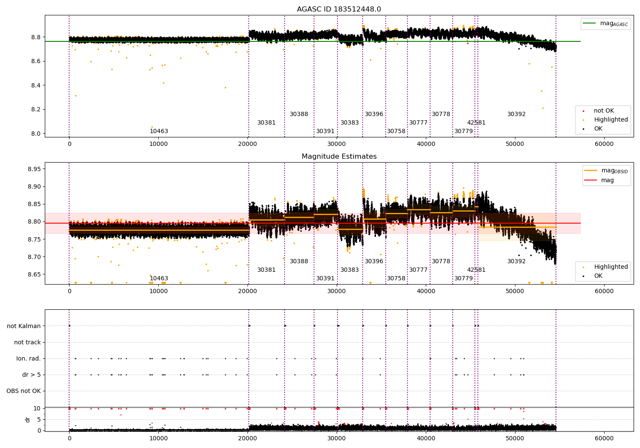Viewport: 640px width, 448px height.
Task: Click obsid label 10463 in top plot
Action: [159, 131]
